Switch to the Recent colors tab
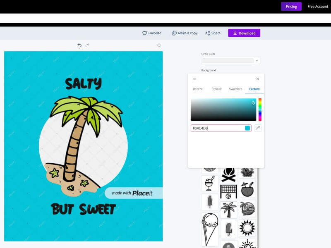This screenshot has height=248, width=331. [x=198, y=89]
